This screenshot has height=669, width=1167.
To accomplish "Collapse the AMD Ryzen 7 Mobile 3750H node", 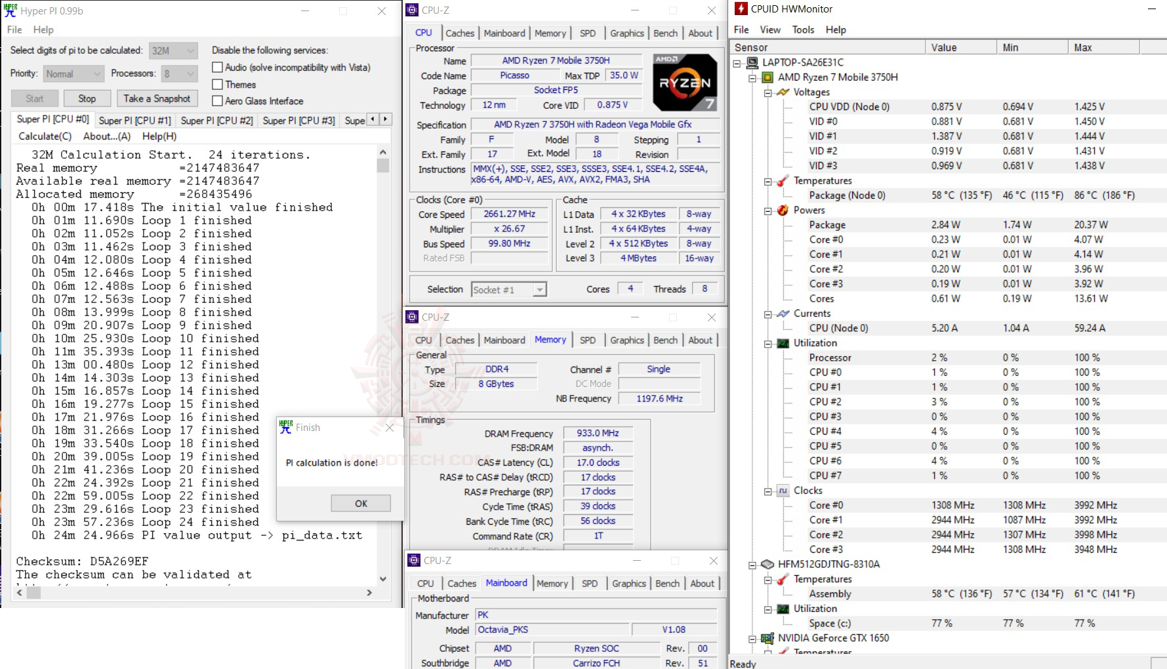I will click(752, 77).
